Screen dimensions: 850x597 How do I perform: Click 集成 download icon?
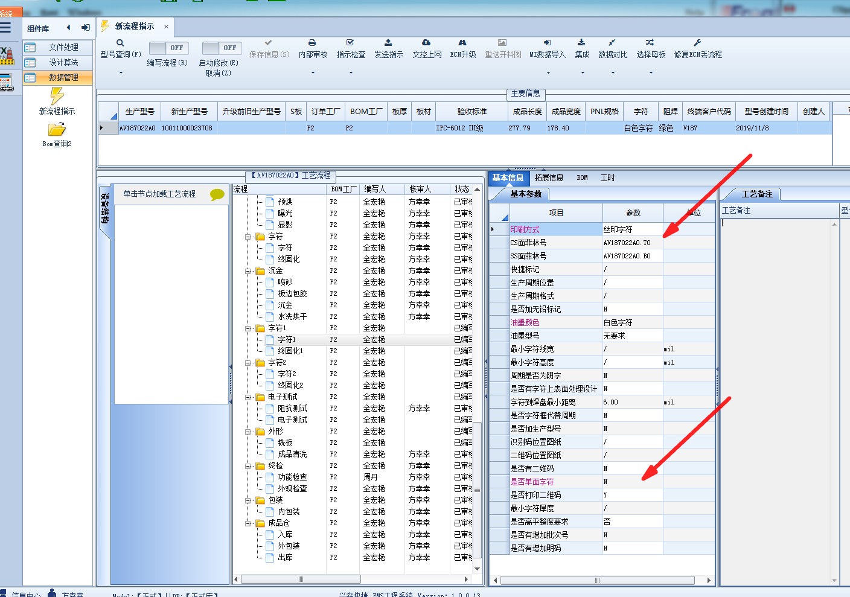tap(581, 43)
